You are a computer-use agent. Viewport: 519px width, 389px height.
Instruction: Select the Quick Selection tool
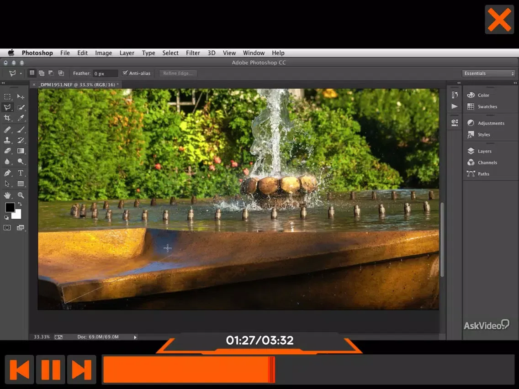[x=21, y=107]
